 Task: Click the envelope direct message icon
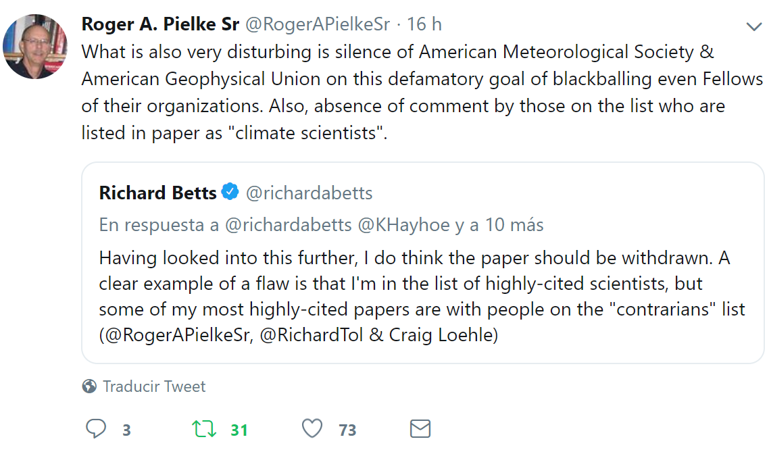[420, 429]
